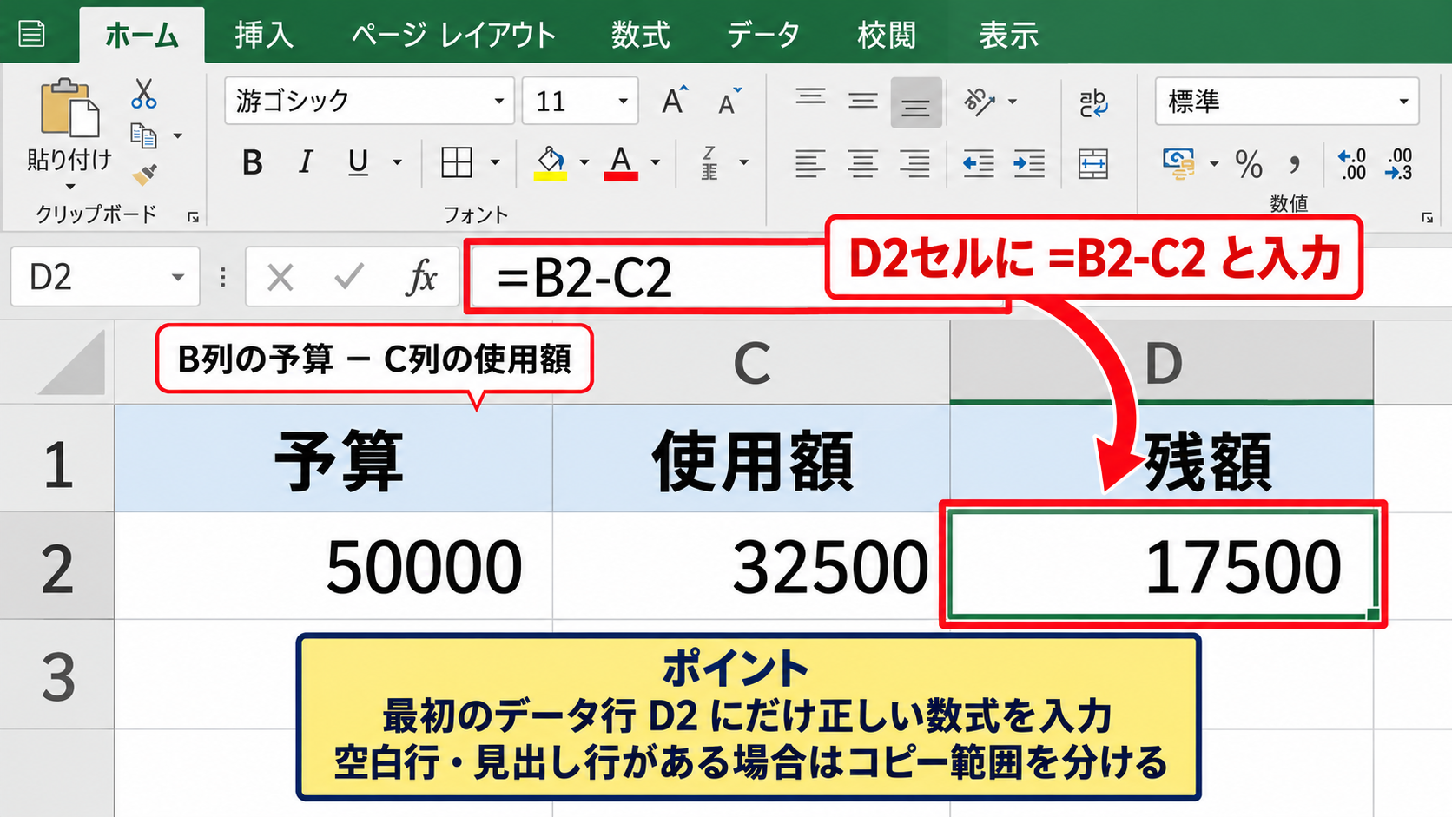Toggle Bold formatting
Viewport: 1452px width, 817px height.
pos(253,162)
